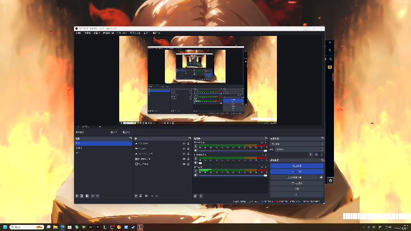Open virtual camera settings gear in Controls
The image size is (411, 231).
coord(321,177)
